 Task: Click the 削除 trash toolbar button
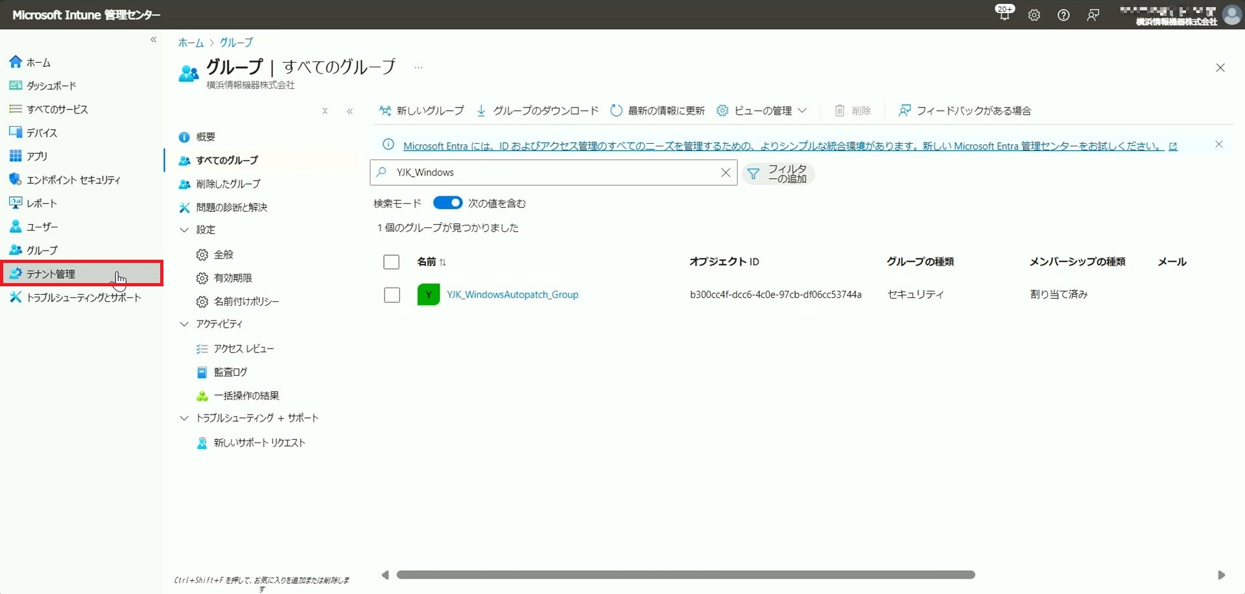[x=853, y=111]
